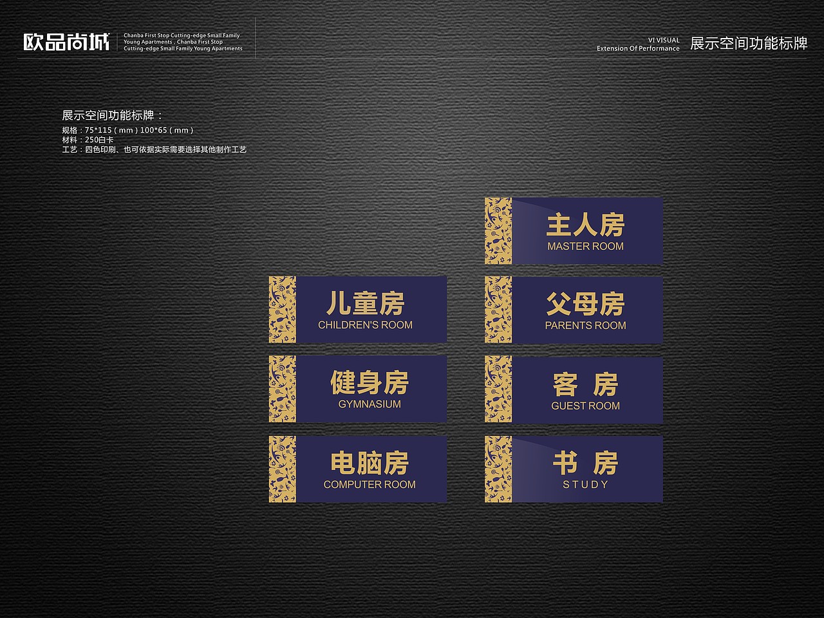Click the gold floral strip on Children's Room sign
824x618 pixels.
(282, 310)
